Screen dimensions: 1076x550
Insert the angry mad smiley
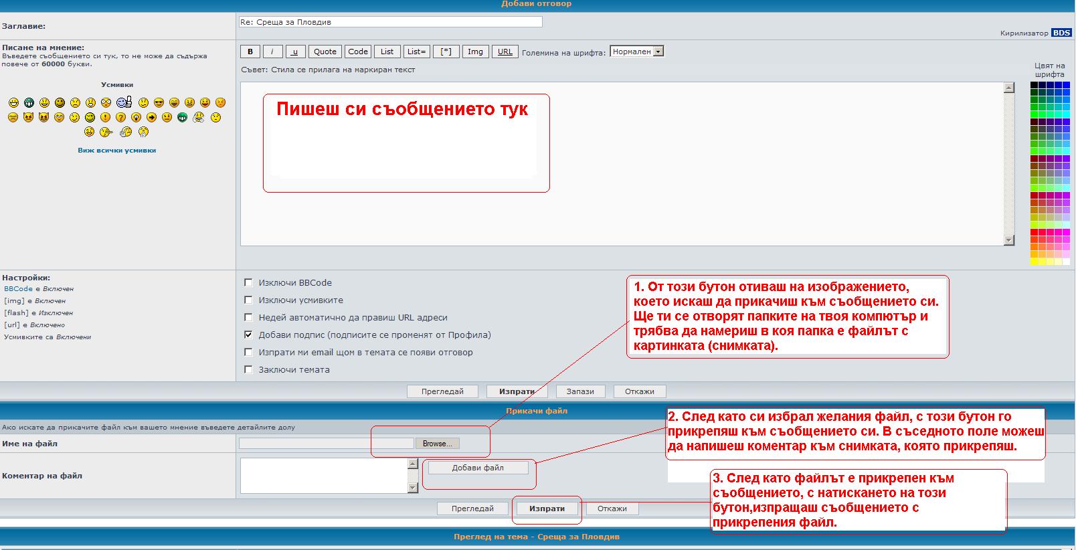point(189,102)
